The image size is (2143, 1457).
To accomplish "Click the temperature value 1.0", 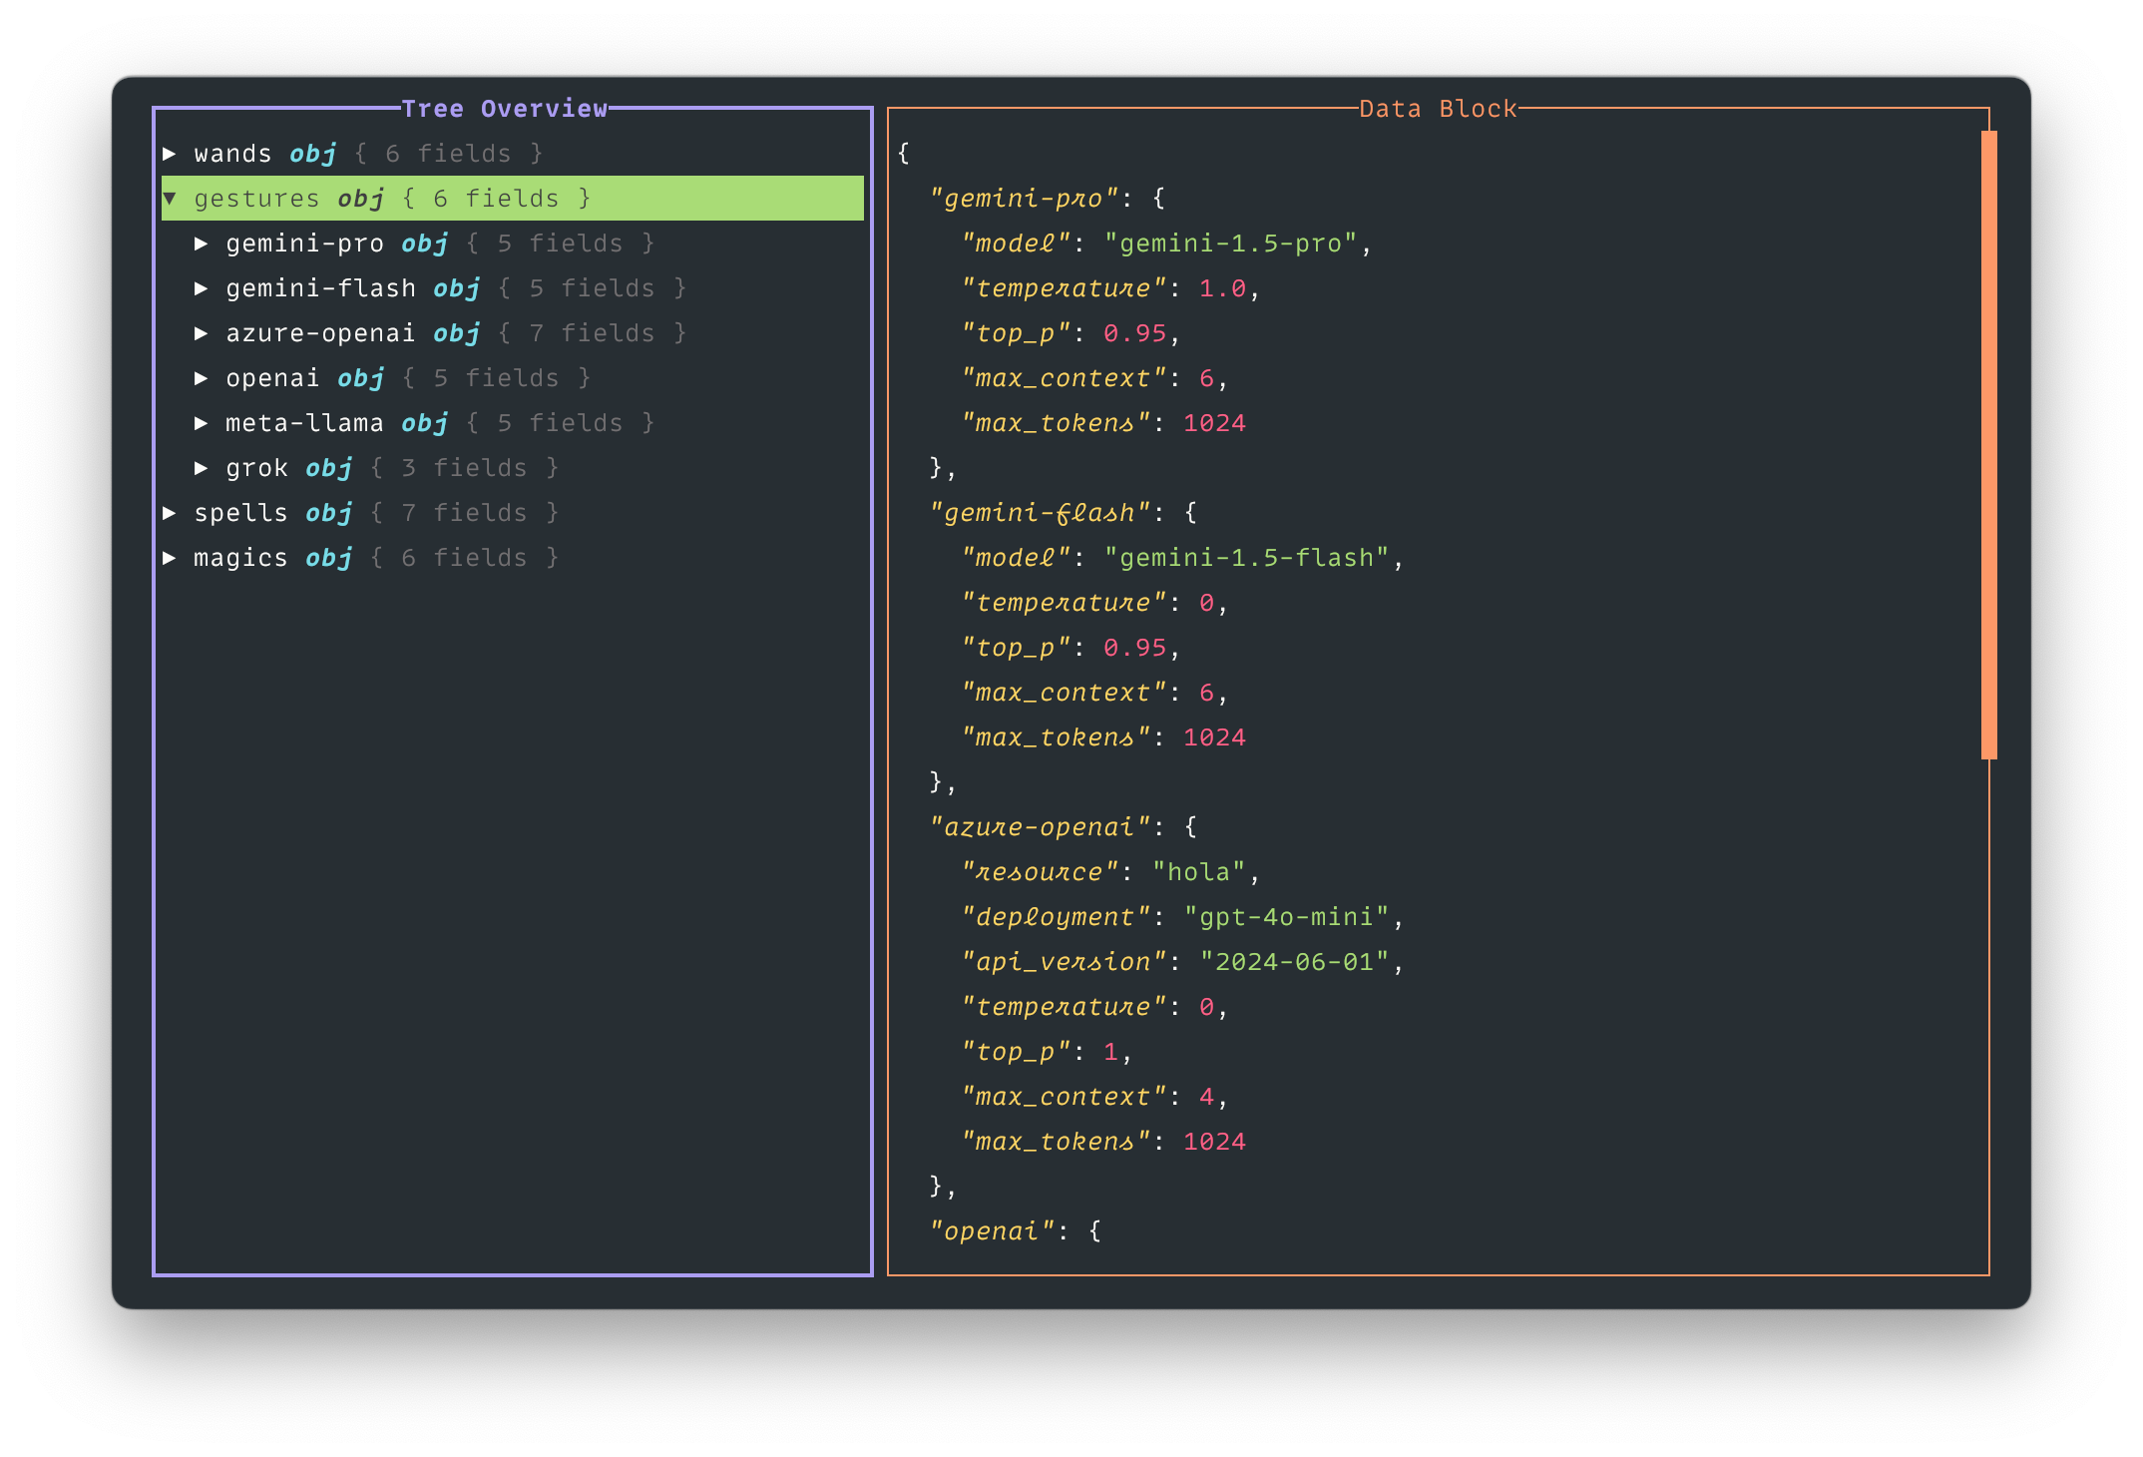I will (x=1222, y=288).
